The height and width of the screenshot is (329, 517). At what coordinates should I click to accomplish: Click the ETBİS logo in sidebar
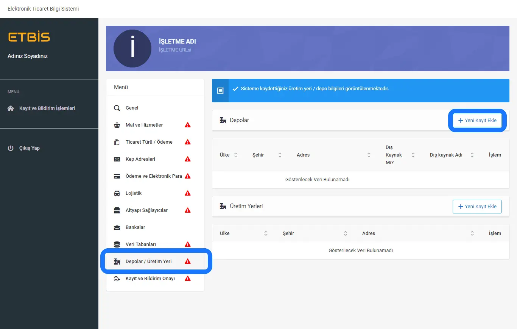[29, 37]
